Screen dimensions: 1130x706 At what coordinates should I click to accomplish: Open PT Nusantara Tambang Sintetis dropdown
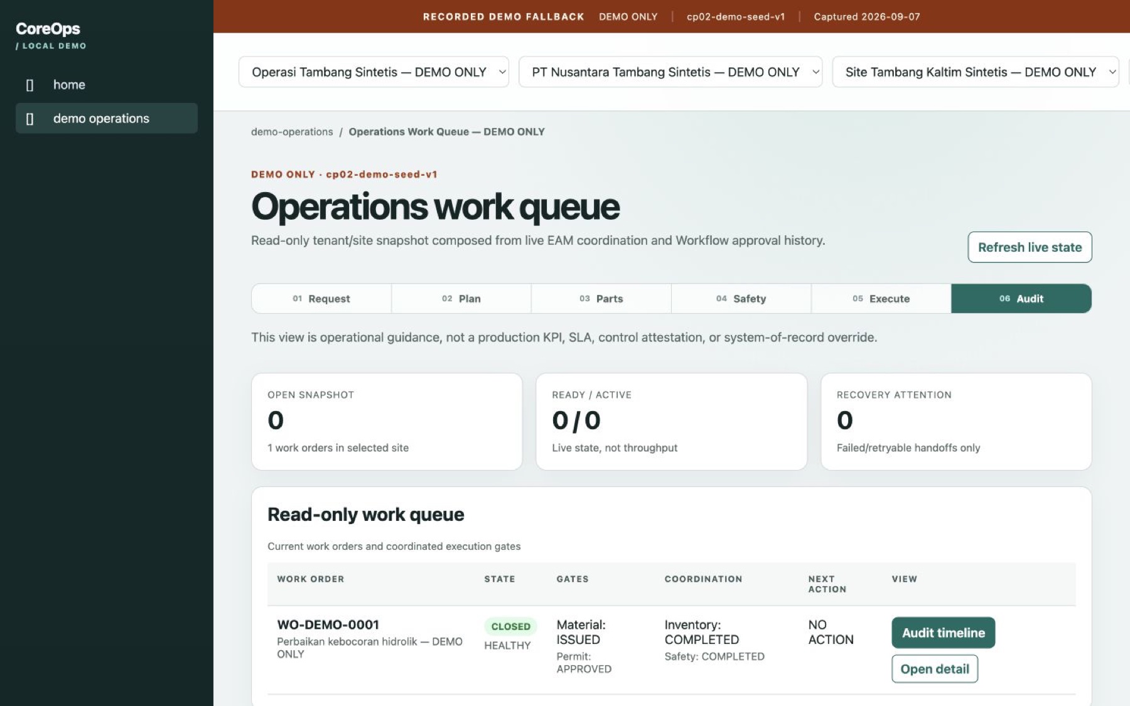[x=670, y=72]
